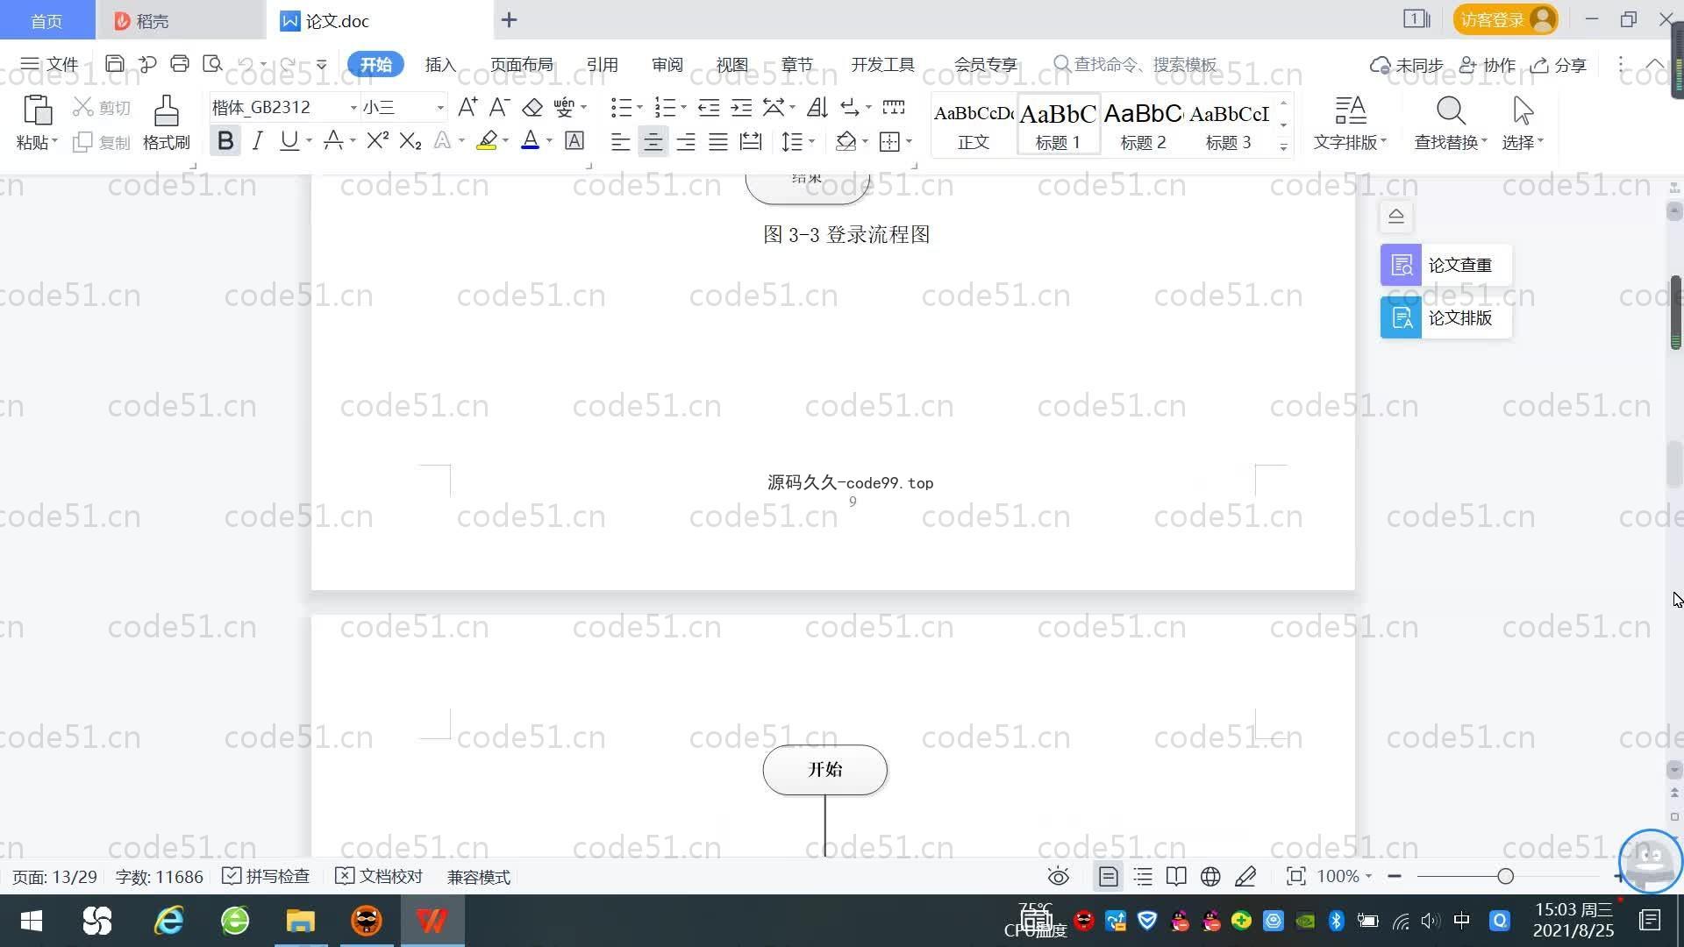Toggle justify alignment
The width and height of the screenshot is (1684, 947).
(x=718, y=141)
